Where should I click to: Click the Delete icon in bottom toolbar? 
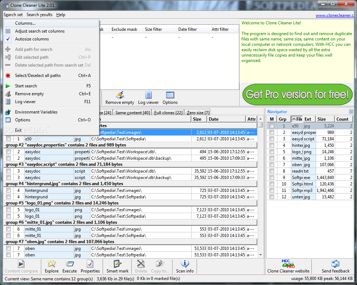click(x=141, y=264)
